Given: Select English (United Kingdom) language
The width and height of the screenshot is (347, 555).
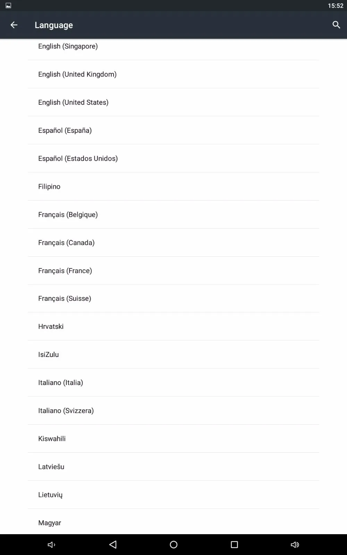Looking at the screenshot, I should [173, 74].
